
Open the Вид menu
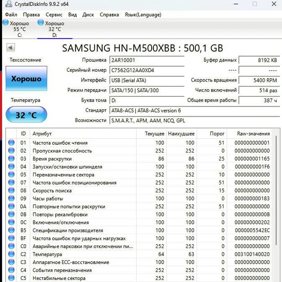[x=72, y=14]
